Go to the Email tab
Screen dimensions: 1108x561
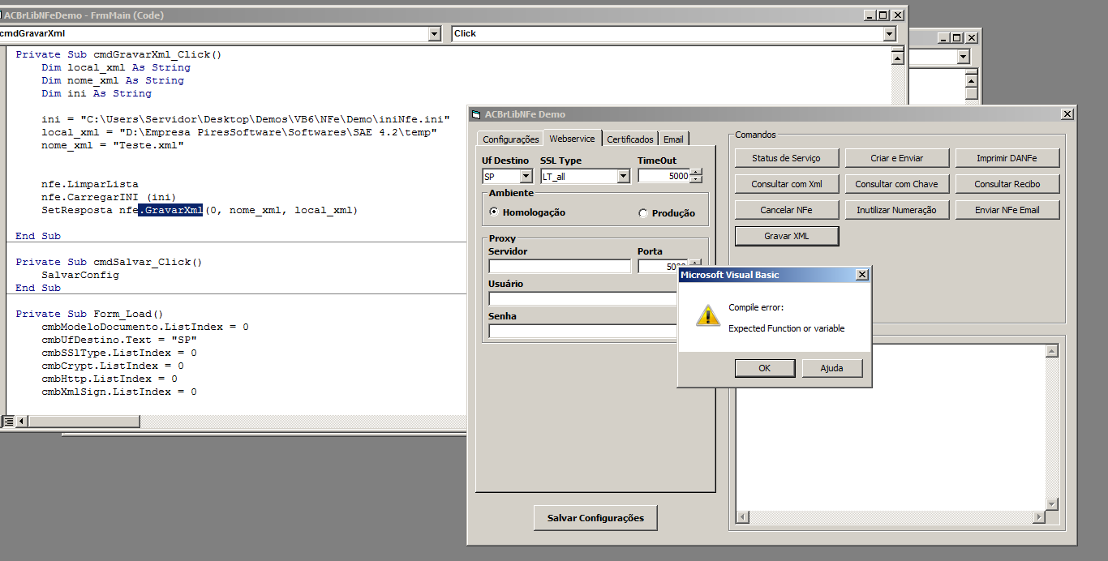(x=673, y=139)
